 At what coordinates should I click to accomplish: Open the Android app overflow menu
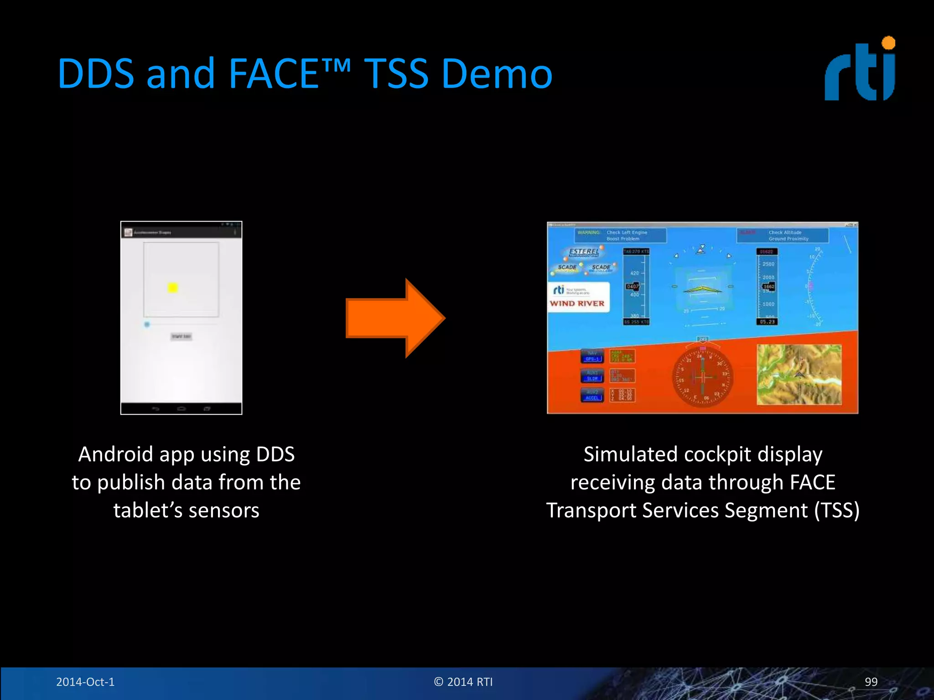pos(235,232)
